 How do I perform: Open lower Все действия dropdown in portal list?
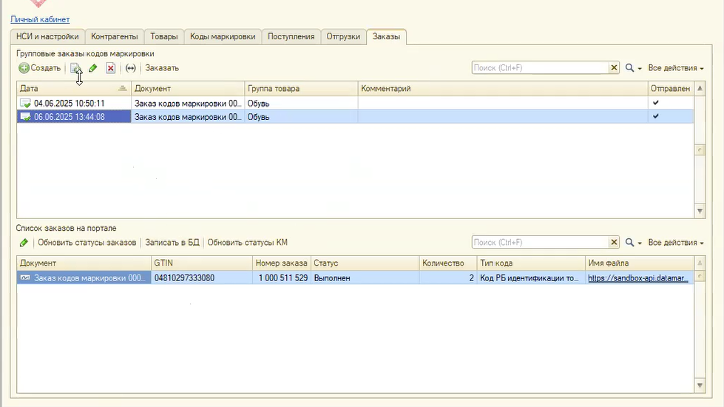pyautogui.click(x=675, y=243)
